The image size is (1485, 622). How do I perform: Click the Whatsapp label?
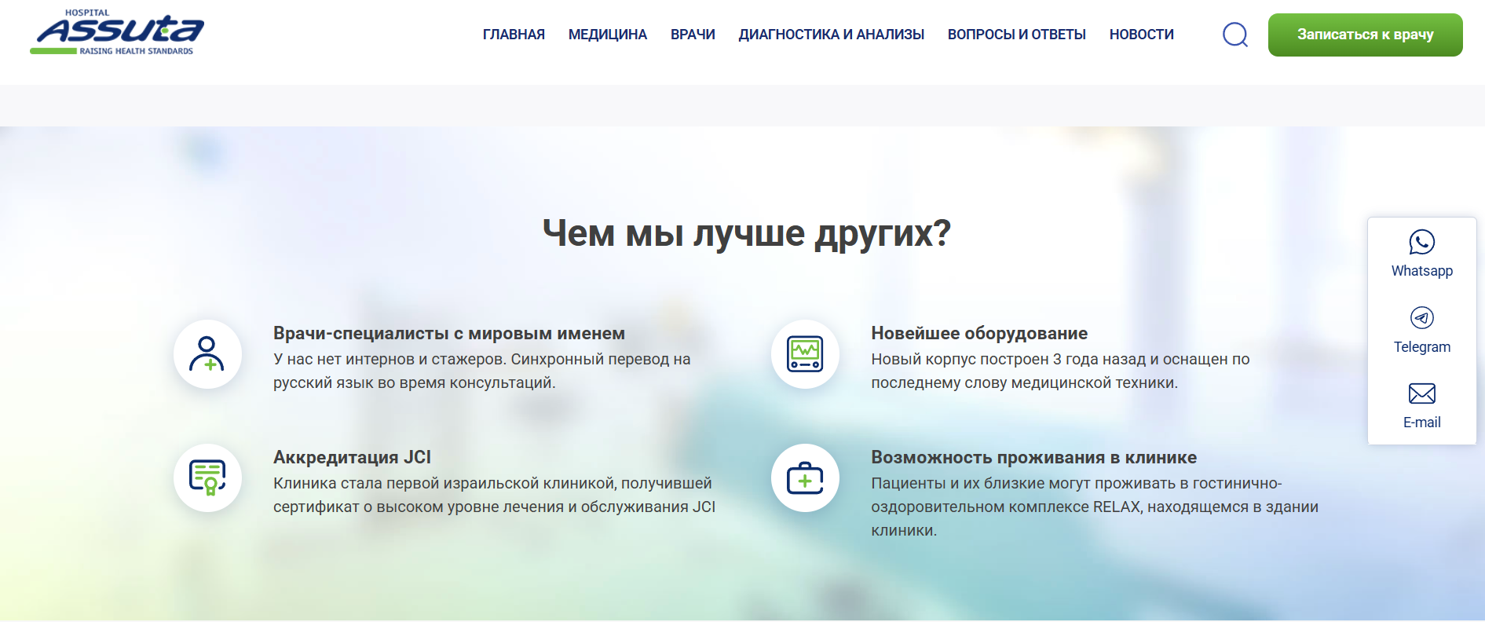[1422, 271]
